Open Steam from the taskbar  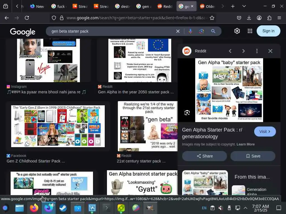click(63, 208)
